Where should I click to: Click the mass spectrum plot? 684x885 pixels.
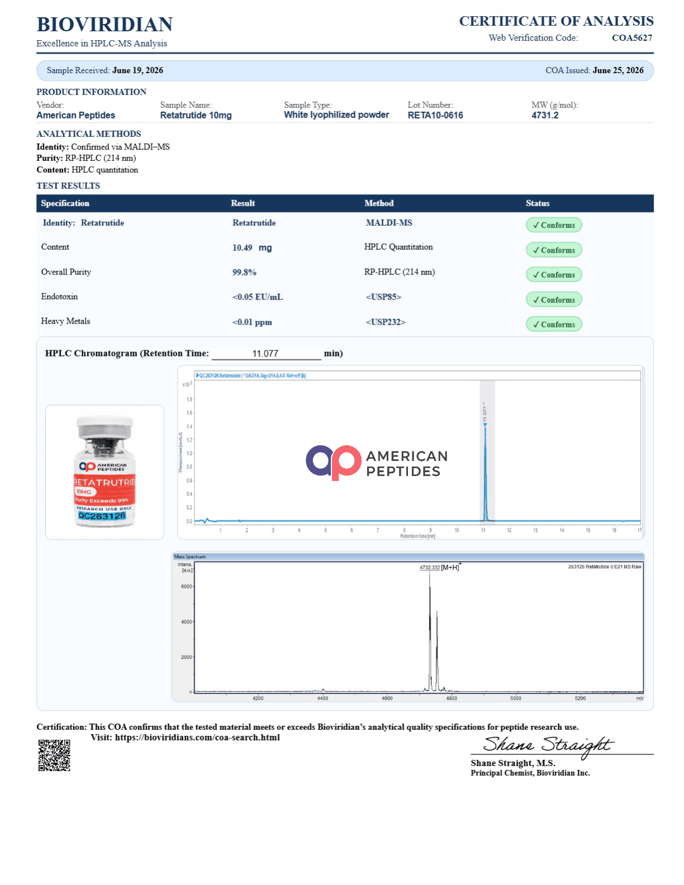[408, 627]
